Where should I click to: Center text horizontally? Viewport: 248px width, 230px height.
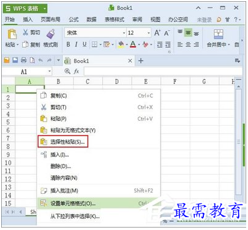point(188,44)
